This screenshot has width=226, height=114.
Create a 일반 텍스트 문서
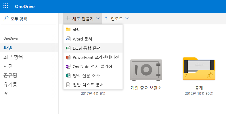point(93,85)
